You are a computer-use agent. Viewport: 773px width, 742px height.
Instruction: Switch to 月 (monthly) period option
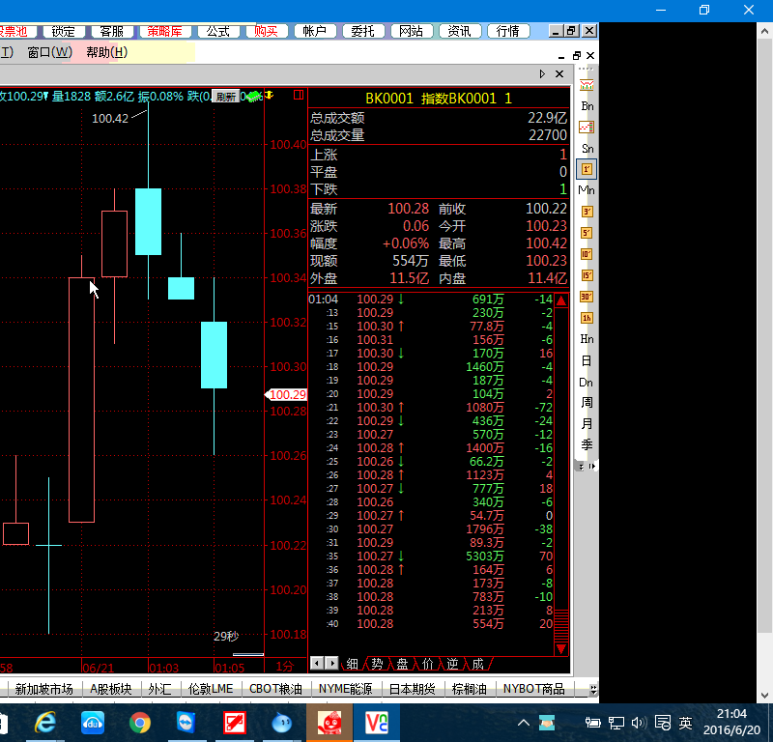point(587,423)
